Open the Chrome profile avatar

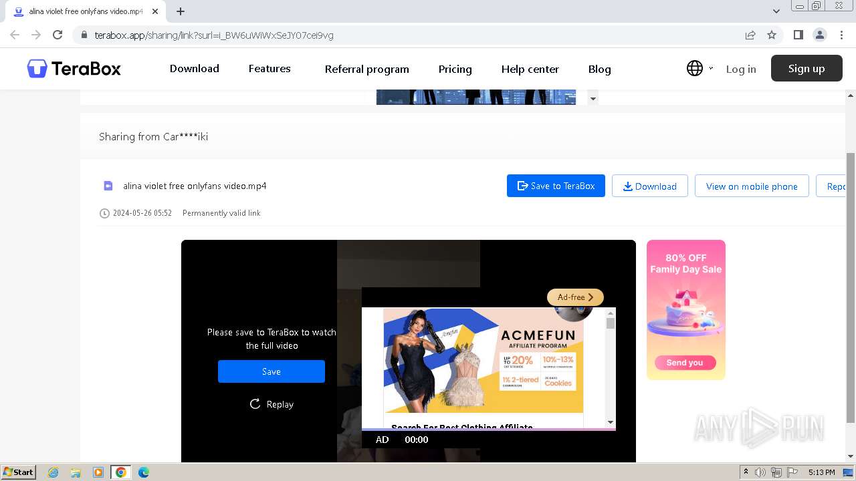819,35
